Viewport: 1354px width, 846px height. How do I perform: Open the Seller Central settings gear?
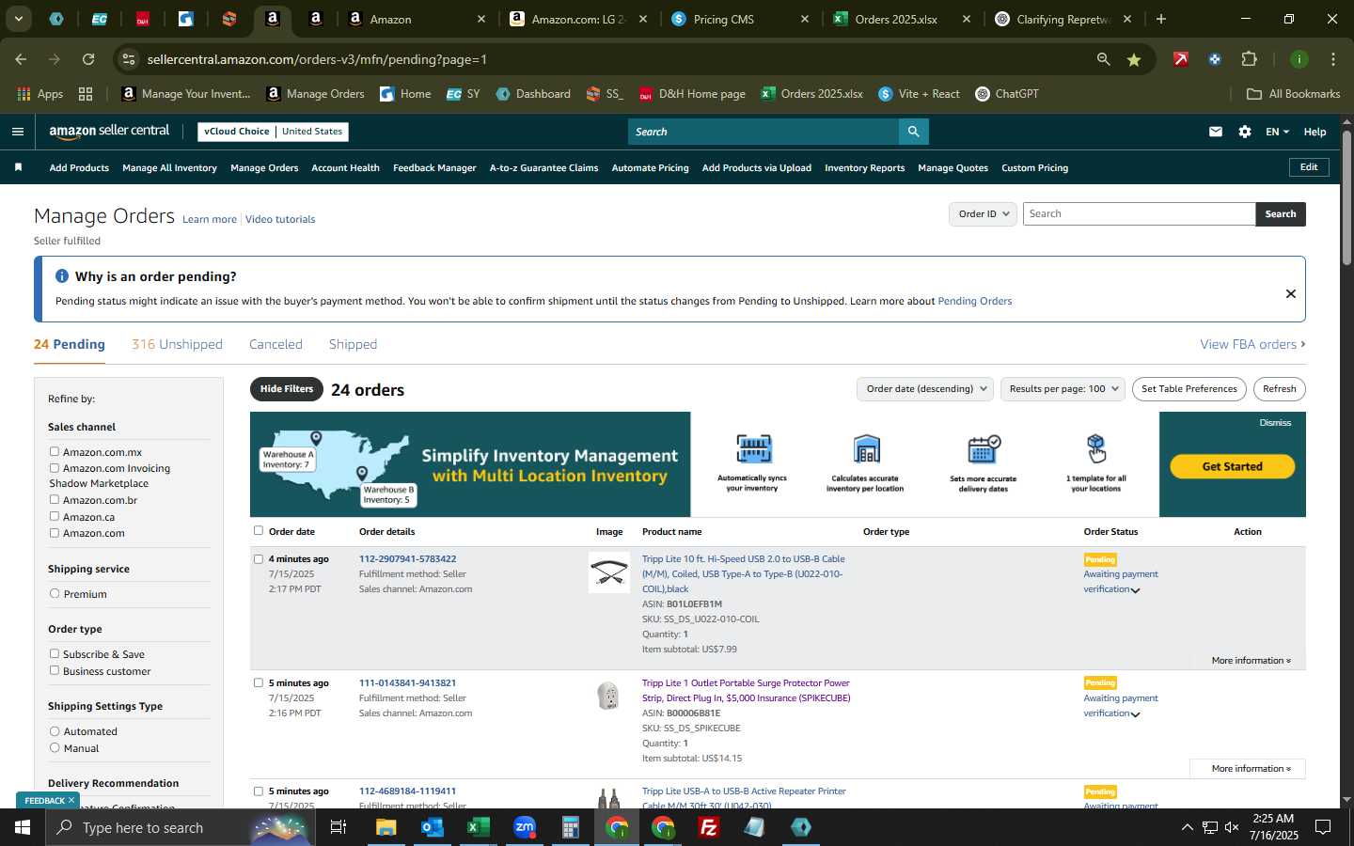[1245, 132]
